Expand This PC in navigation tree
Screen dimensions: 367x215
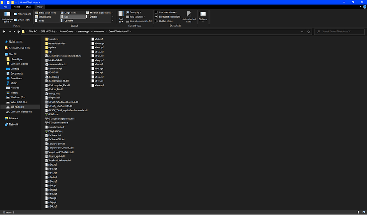click(x=3, y=54)
